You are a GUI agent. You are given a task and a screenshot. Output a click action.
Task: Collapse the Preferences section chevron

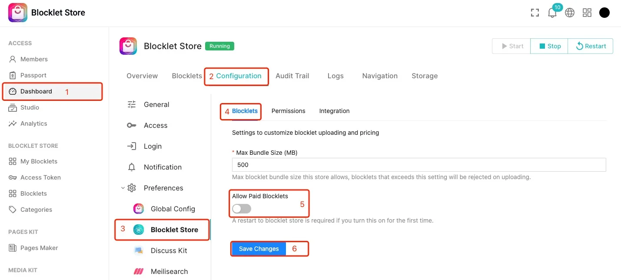(123, 188)
